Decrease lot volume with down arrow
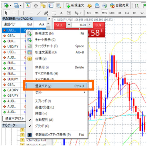Viewport: 147px width, 146px height. 69,25
